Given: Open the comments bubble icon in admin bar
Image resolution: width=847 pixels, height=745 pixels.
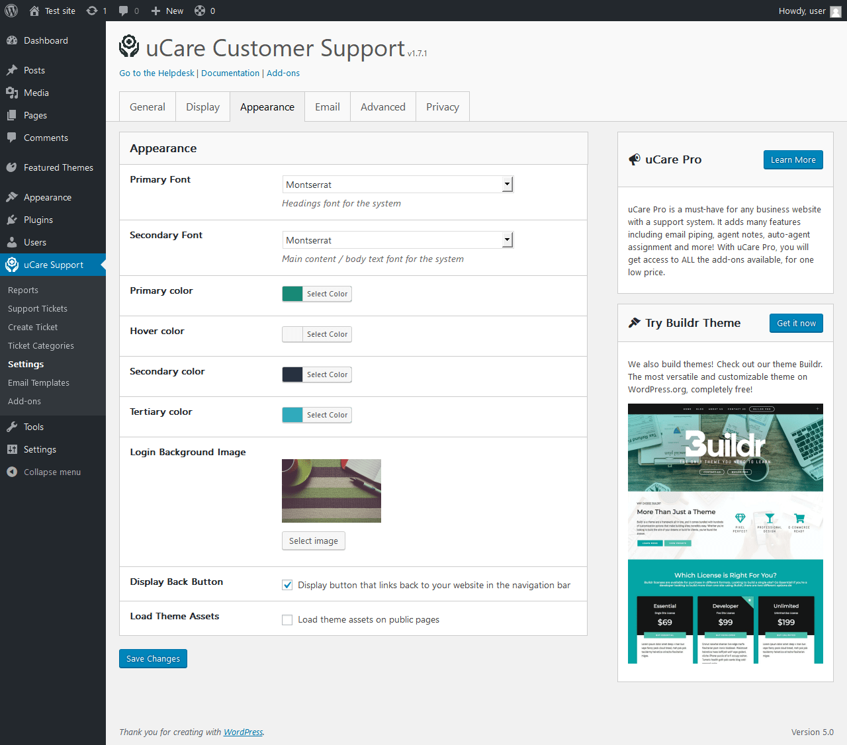Looking at the screenshot, I should pyautogui.click(x=123, y=11).
